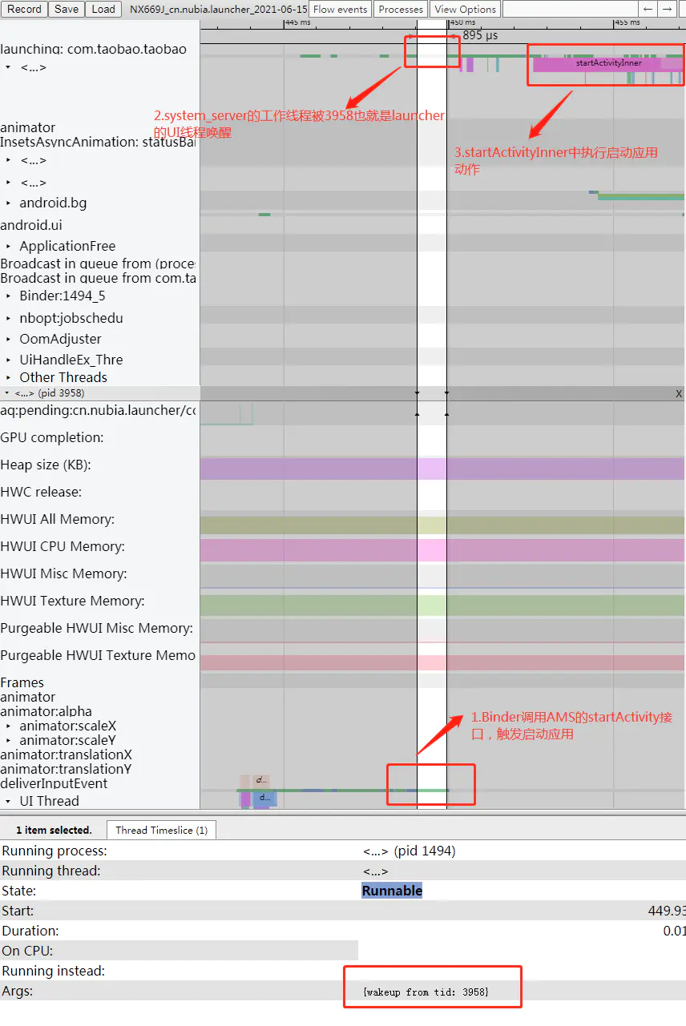Save the trace with the Save button
This screenshot has height=1026, width=686.
pyautogui.click(x=67, y=10)
